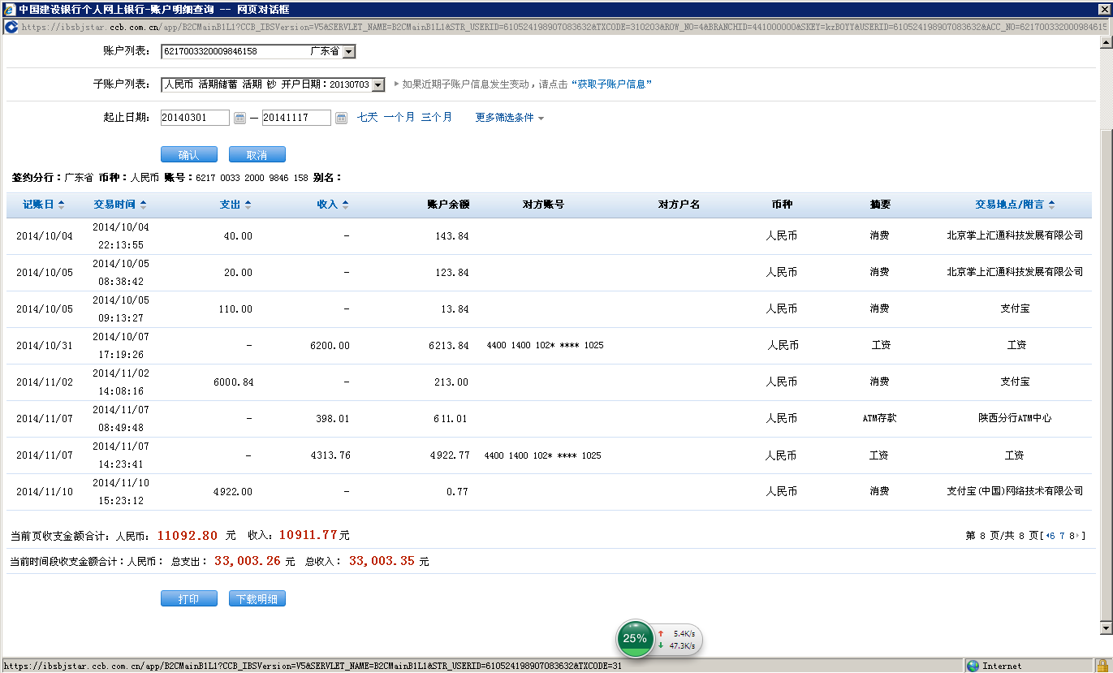Image resolution: width=1113 pixels, height=673 pixels.
Task: Open the 账户列表 account dropdown
Action: (x=348, y=52)
